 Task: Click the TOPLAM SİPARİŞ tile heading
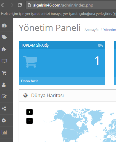point(35,45)
